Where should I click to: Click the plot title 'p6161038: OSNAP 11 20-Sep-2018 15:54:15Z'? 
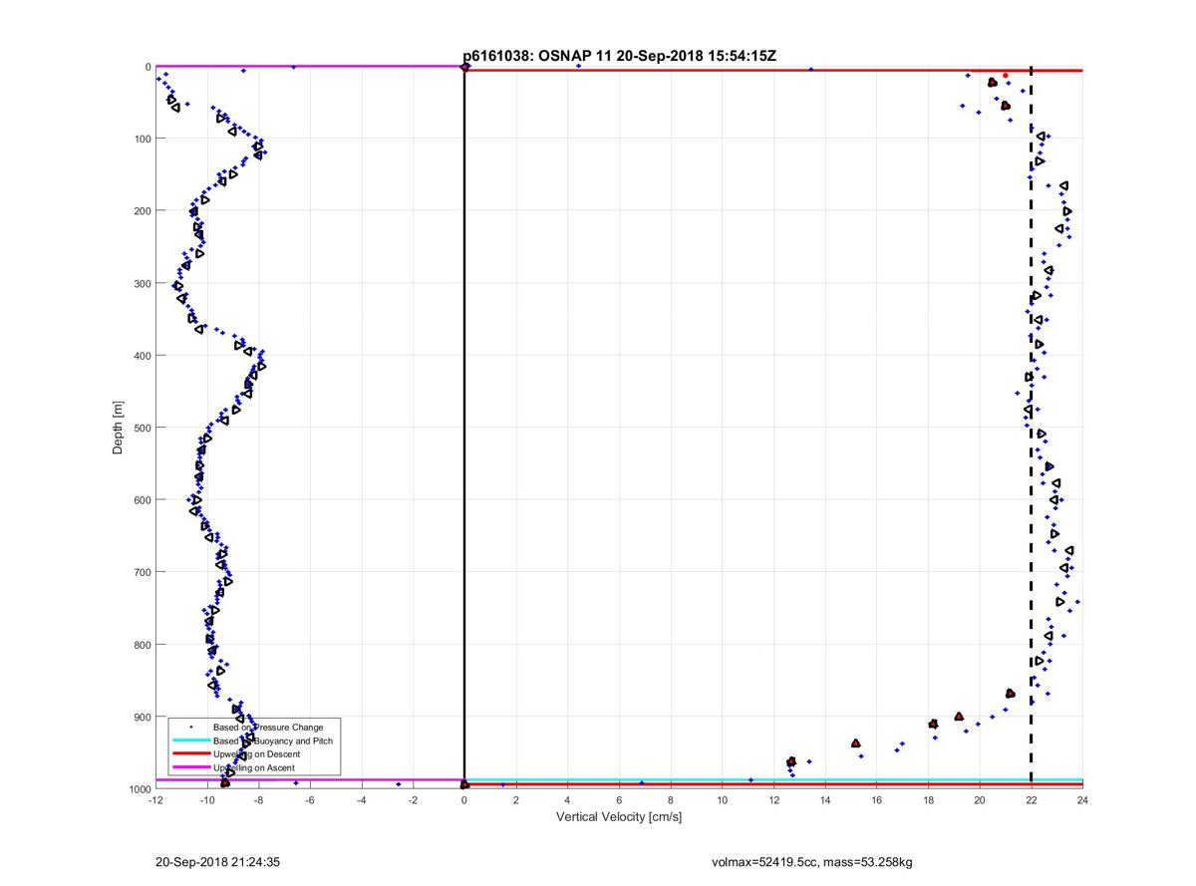pyautogui.click(x=620, y=57)
